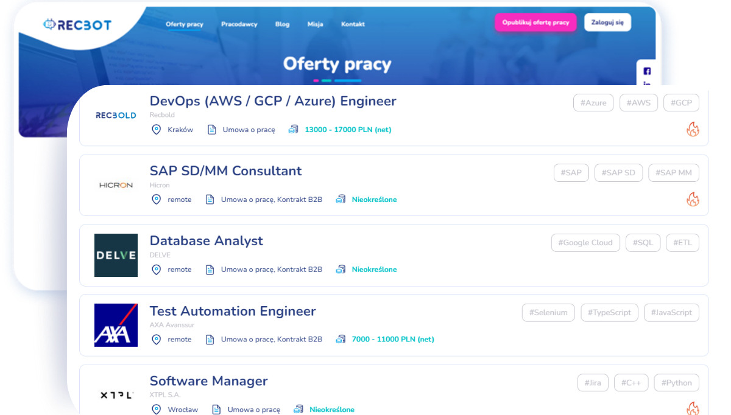Click the Recbot logo in header
The height and width of the screenshot is (415, 731).
77,24
